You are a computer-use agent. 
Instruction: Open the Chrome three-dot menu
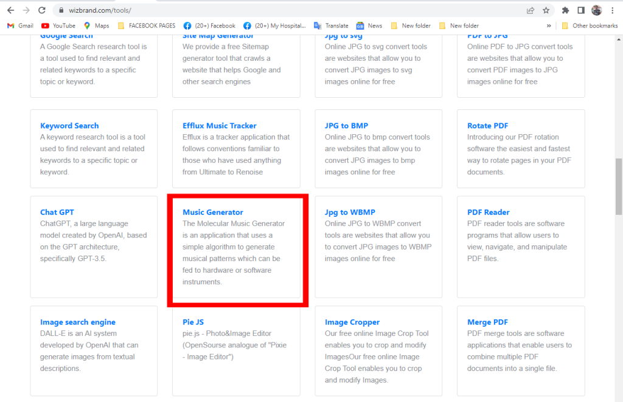[x=612, y=10]
